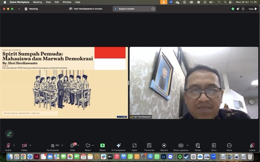The width and height of the screenshot is (260, 162).
Task: Select the shared slide presentation tile
Action: (64, 83)
